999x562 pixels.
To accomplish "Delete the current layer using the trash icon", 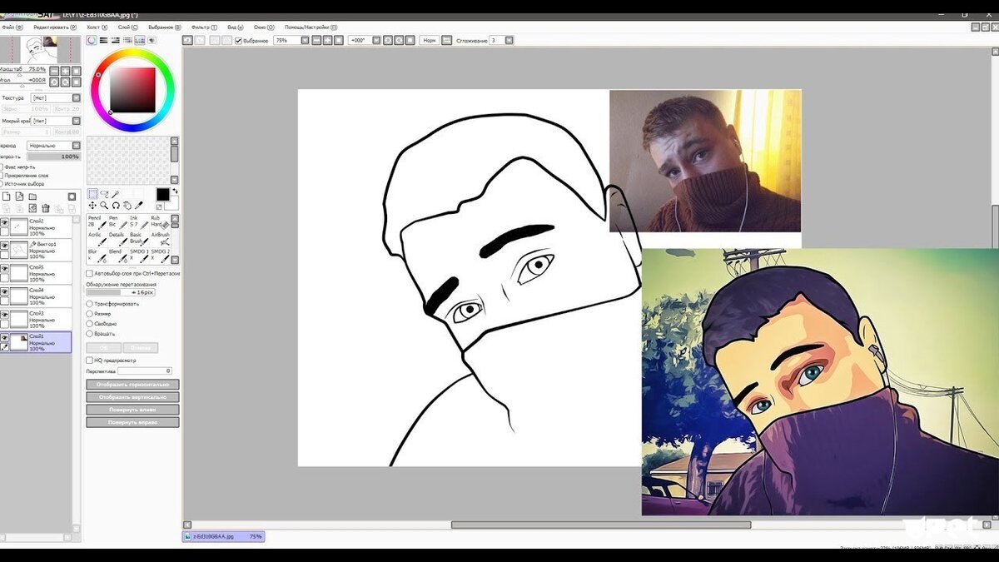I will [46, 209].
